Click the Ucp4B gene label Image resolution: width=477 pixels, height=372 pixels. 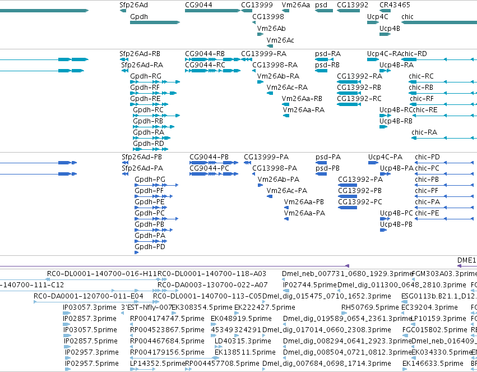click(x=390, y=29)
